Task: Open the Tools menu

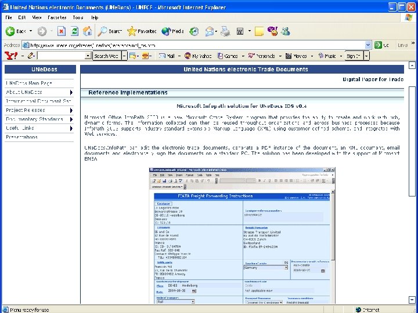Action: [x=78, y=17]
